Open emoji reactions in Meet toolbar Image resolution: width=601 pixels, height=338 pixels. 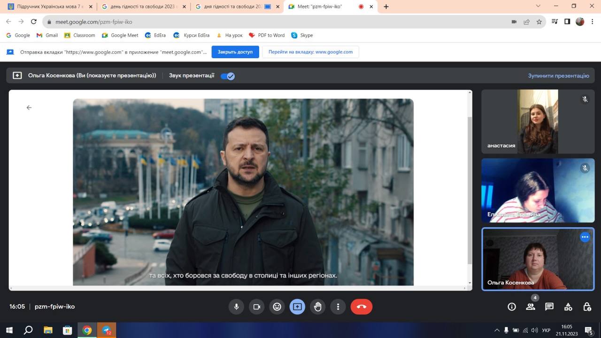point(277,307)
